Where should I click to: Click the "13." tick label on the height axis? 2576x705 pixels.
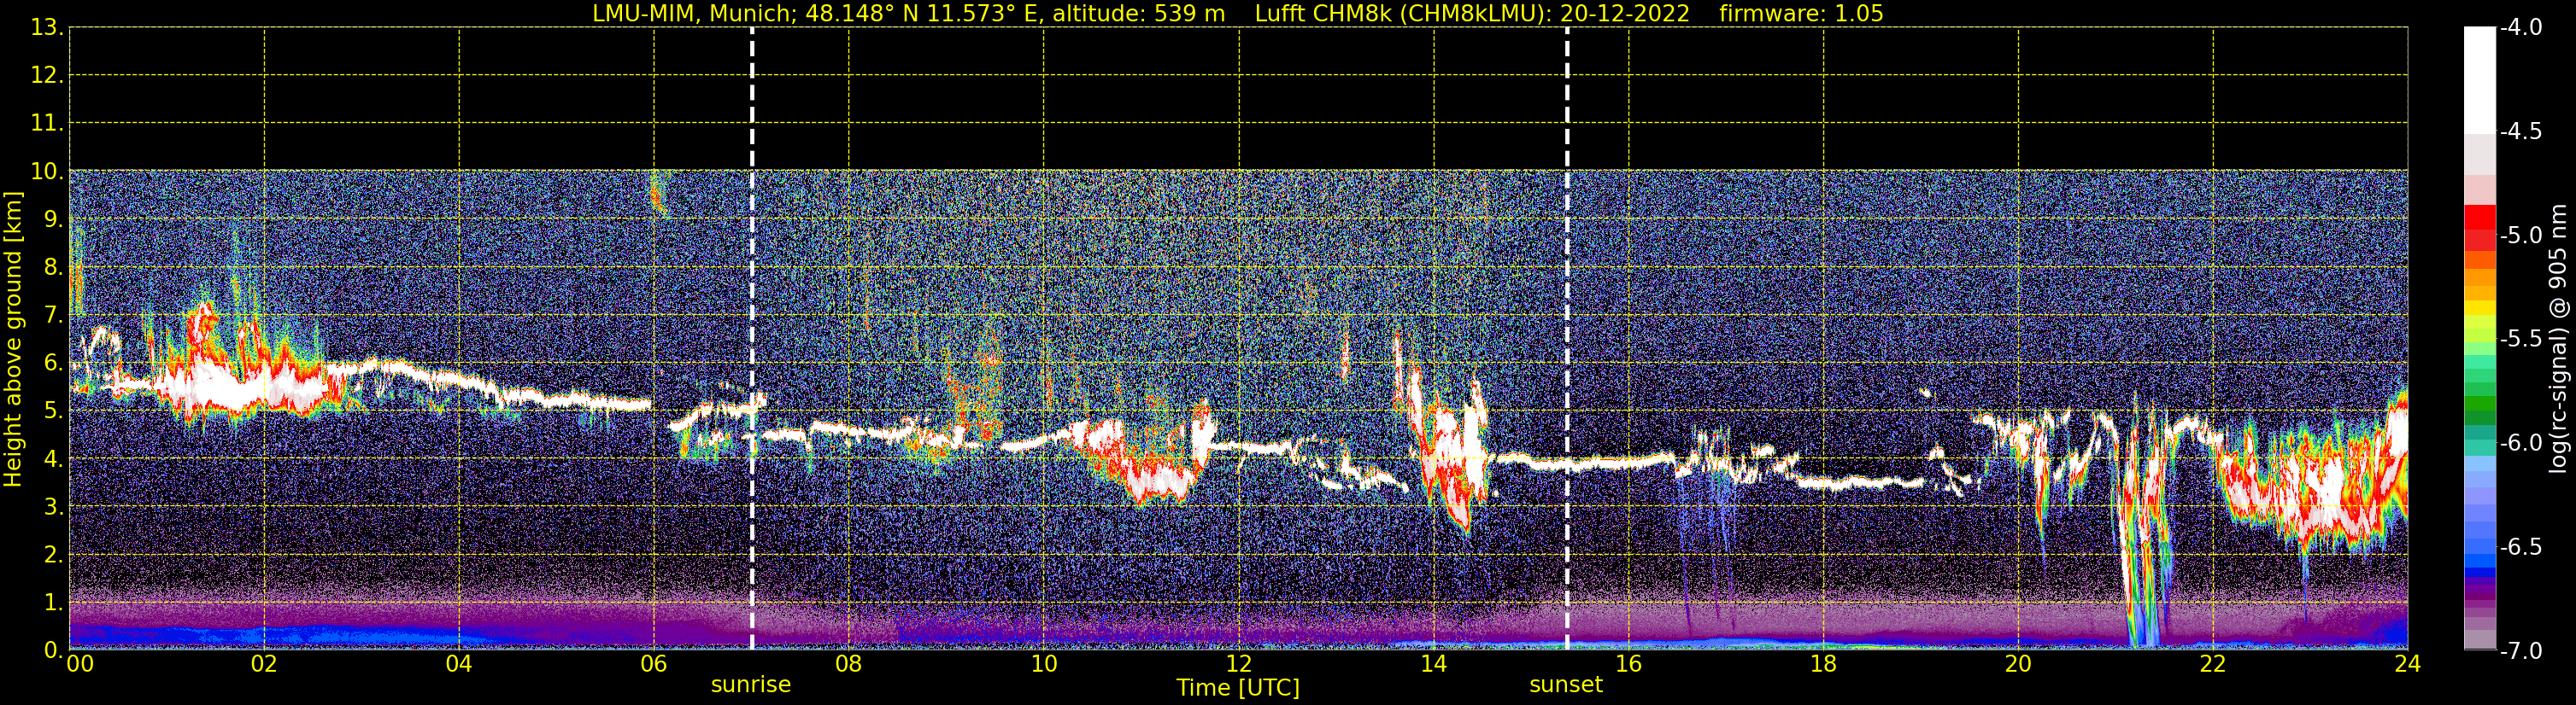(47, 28)
